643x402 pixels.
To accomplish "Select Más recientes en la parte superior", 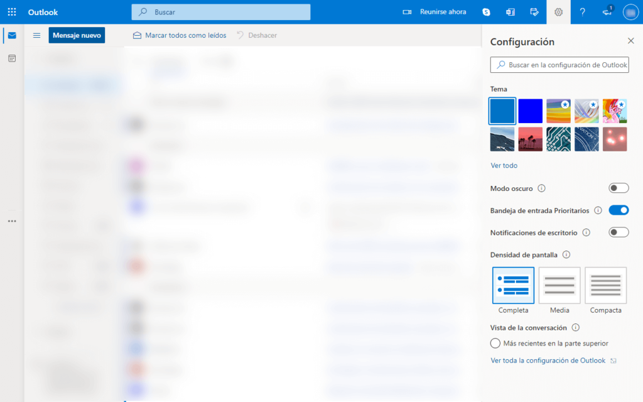I will [495, 344].
